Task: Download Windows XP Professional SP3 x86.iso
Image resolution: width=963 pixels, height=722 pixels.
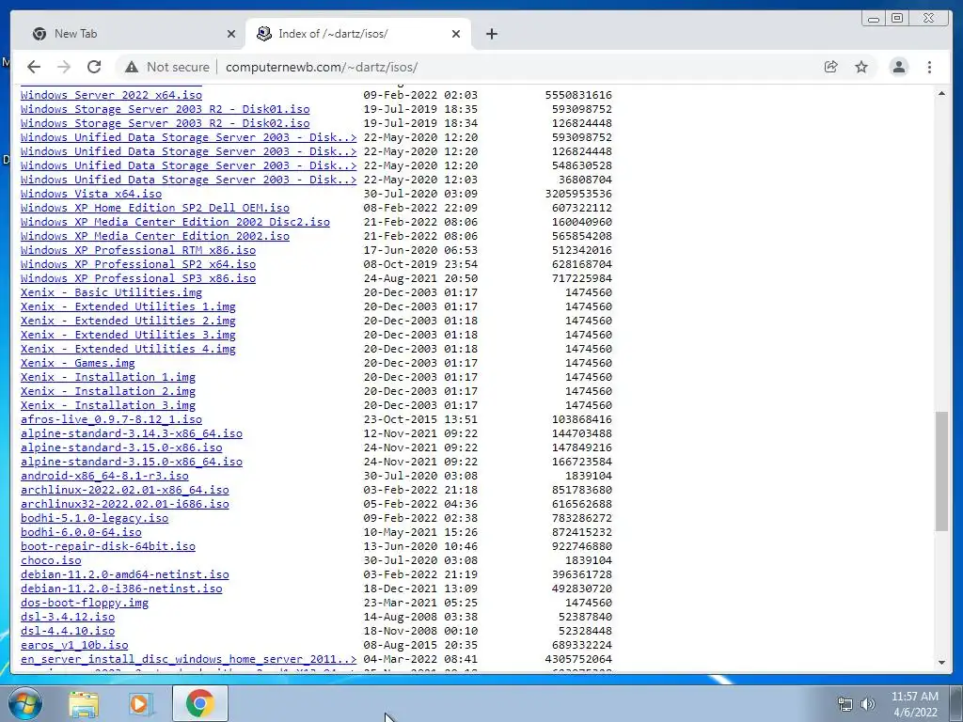Action: coord(138,278)
